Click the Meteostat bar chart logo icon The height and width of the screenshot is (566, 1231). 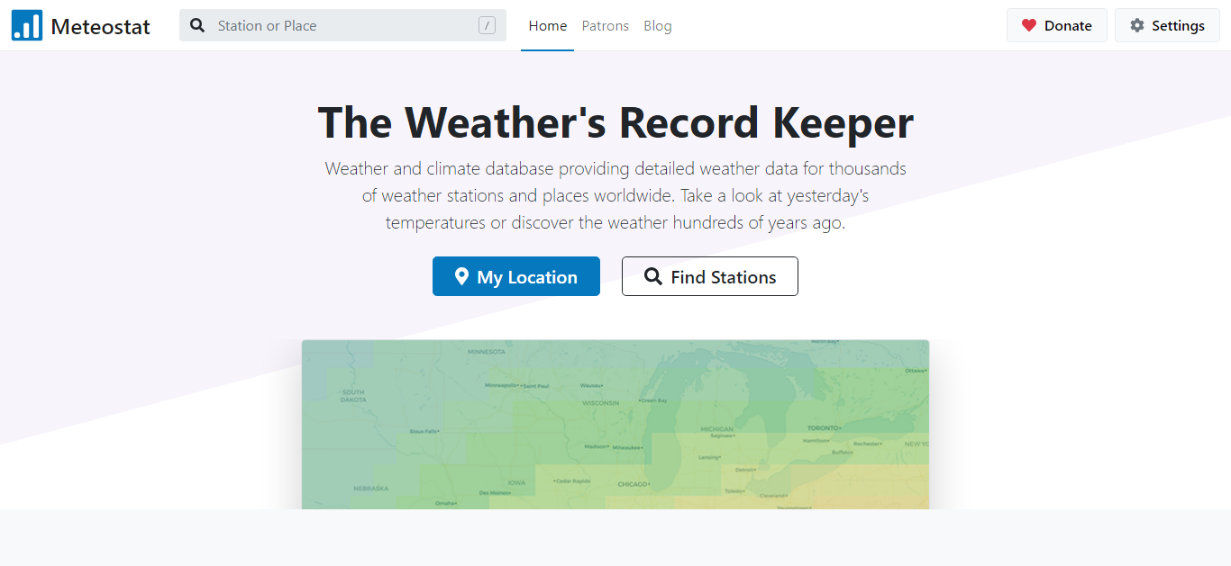[26, 26]
